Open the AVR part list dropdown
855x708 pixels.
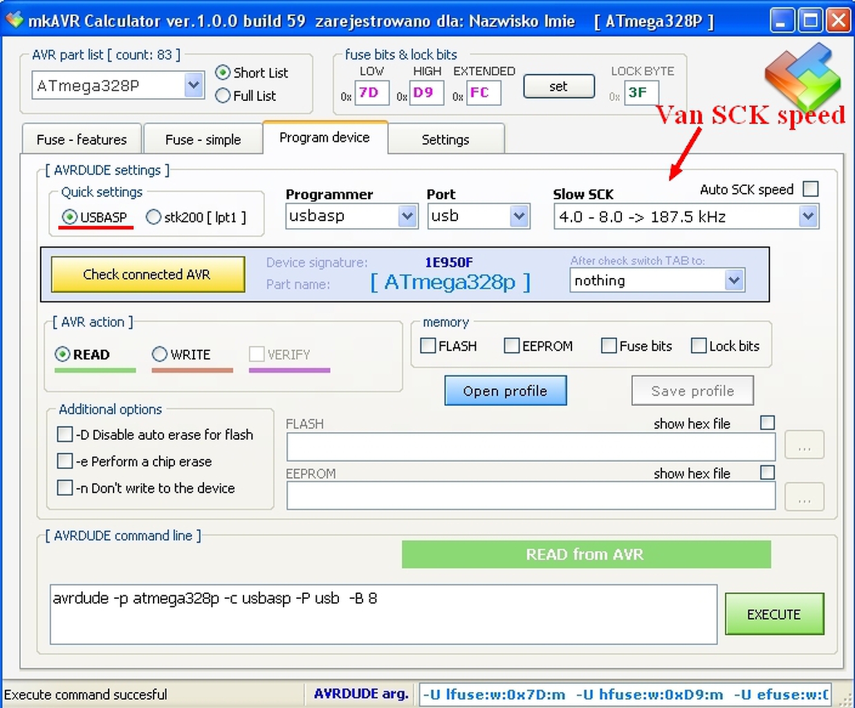[194, 86]
